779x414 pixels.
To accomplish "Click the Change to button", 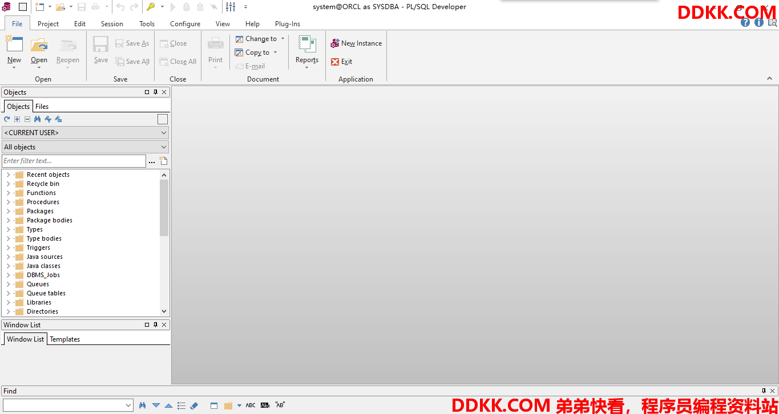I will [260, 39].
